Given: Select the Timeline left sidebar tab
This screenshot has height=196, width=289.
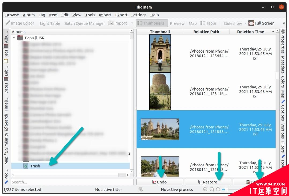Looking at the screenshot, I should 6,104.
